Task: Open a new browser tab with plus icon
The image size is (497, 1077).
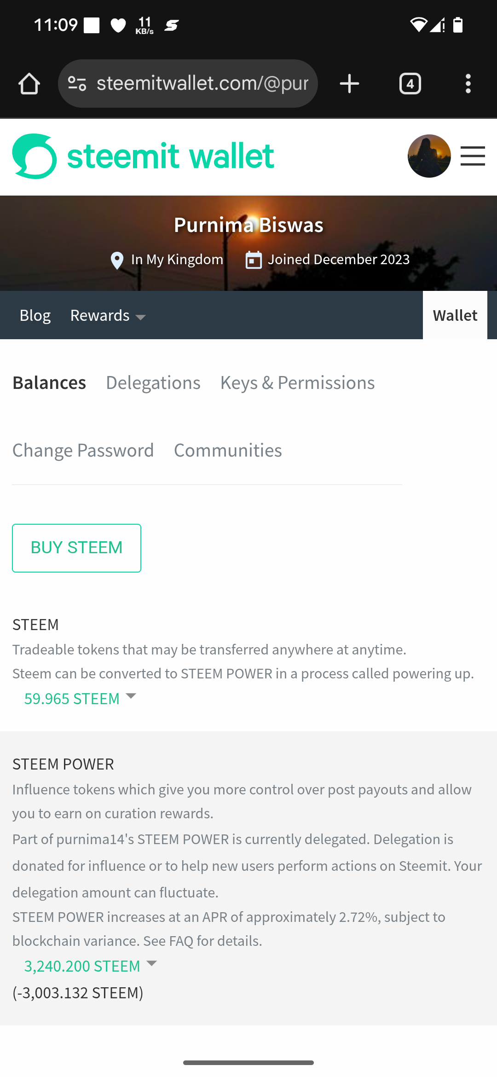Action: click(349, 84)
